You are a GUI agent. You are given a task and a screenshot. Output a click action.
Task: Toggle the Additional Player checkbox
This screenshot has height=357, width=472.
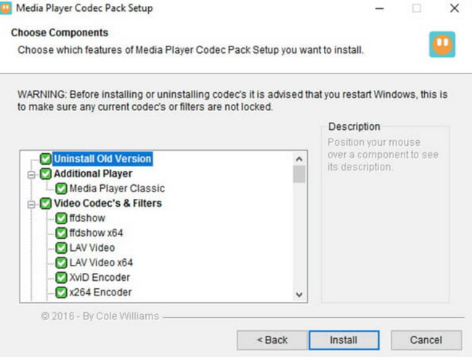tap(46, 174)
